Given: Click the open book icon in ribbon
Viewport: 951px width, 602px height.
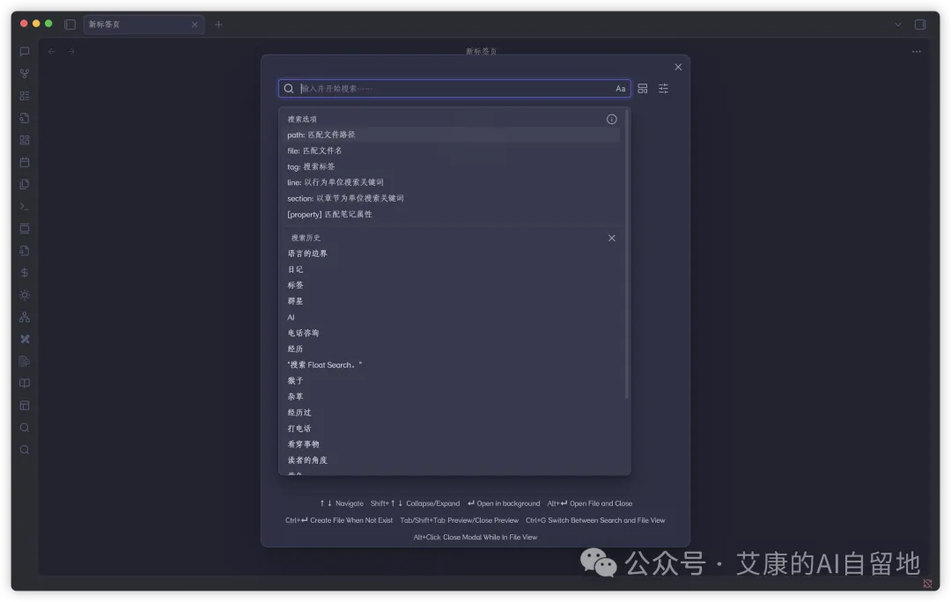Looking at the screenshot, I should tap(25, 383).
